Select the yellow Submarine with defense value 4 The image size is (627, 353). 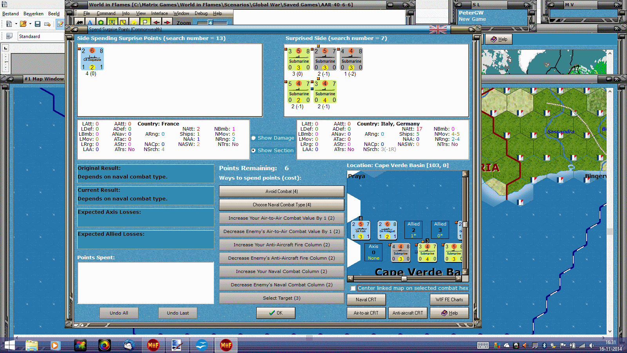[x=325, y=92]
